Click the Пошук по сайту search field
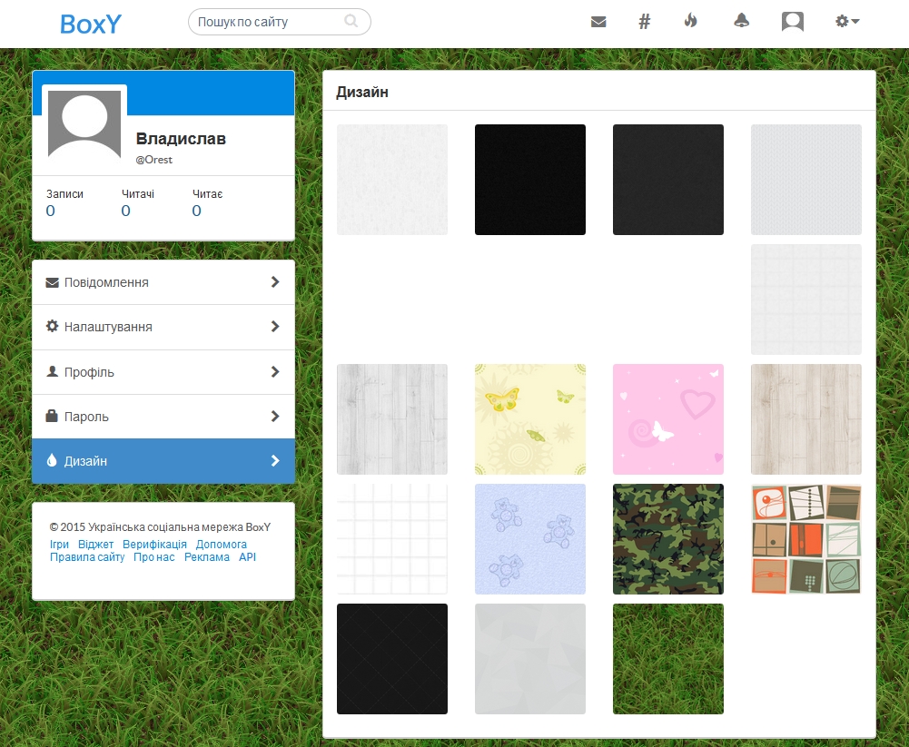The height and width of the screenshot is (747, 909). (268, 22)
